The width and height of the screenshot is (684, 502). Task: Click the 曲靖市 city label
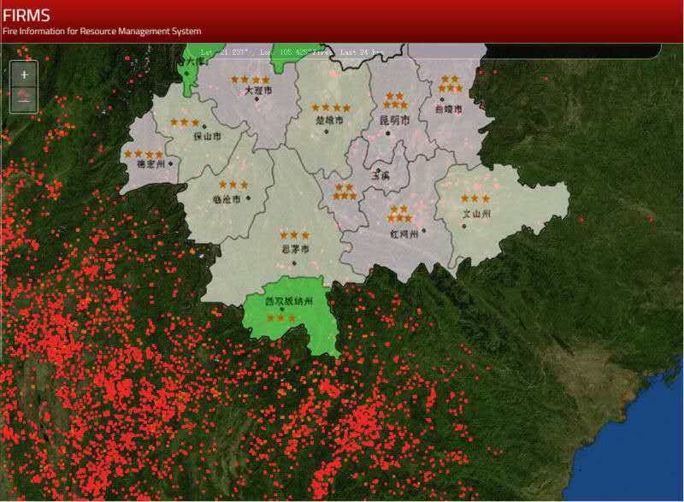pyautogui.click(x=448, y=110)
